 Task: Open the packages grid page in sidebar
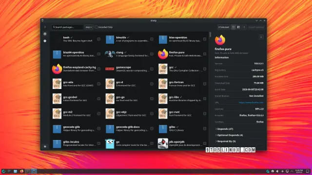pyautogui.click(x=45, y=34)
